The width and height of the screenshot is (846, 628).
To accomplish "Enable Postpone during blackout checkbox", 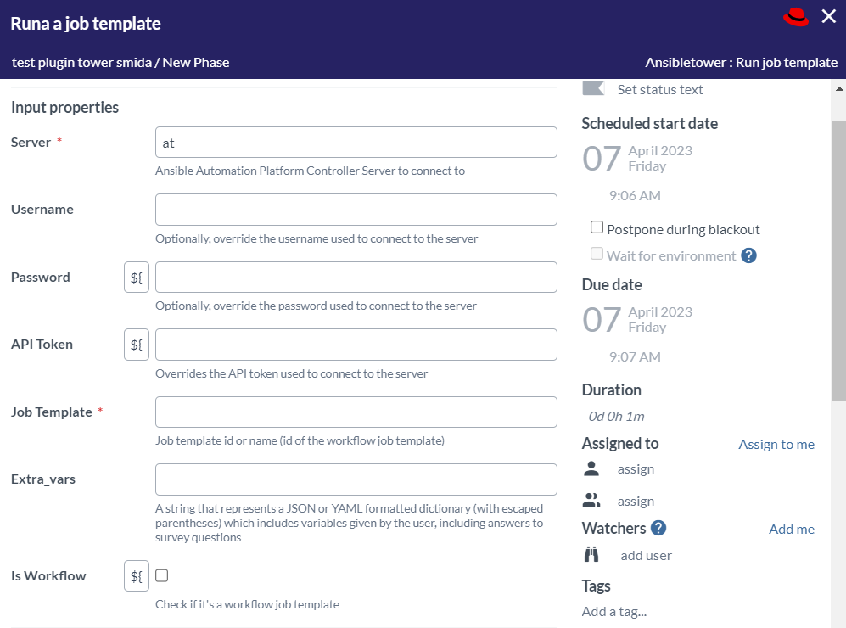I will coord(597,227).
